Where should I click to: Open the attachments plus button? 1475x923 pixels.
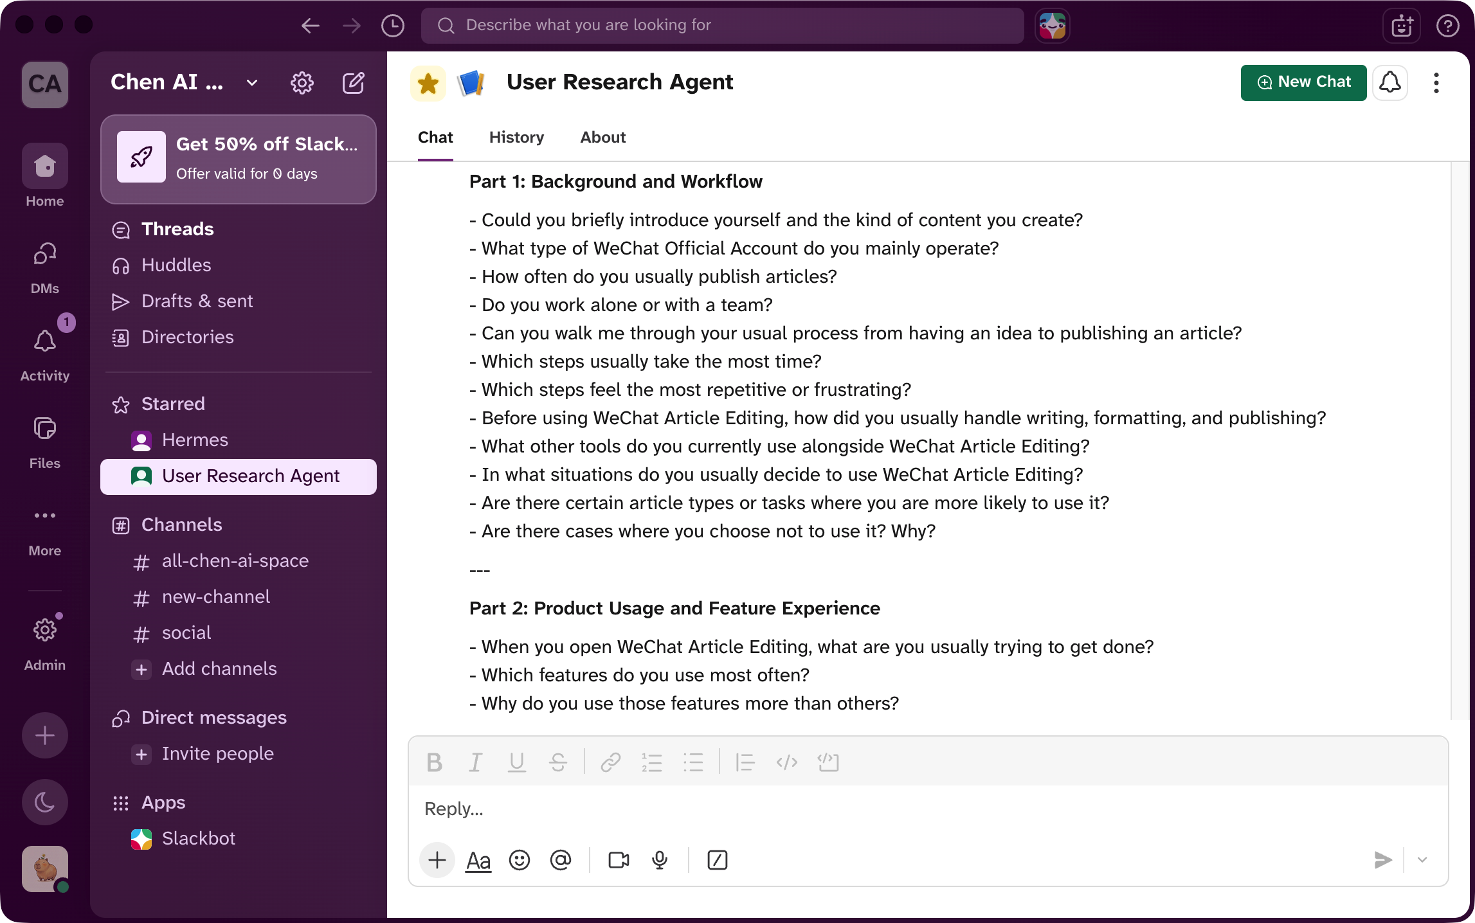[437, 860]
